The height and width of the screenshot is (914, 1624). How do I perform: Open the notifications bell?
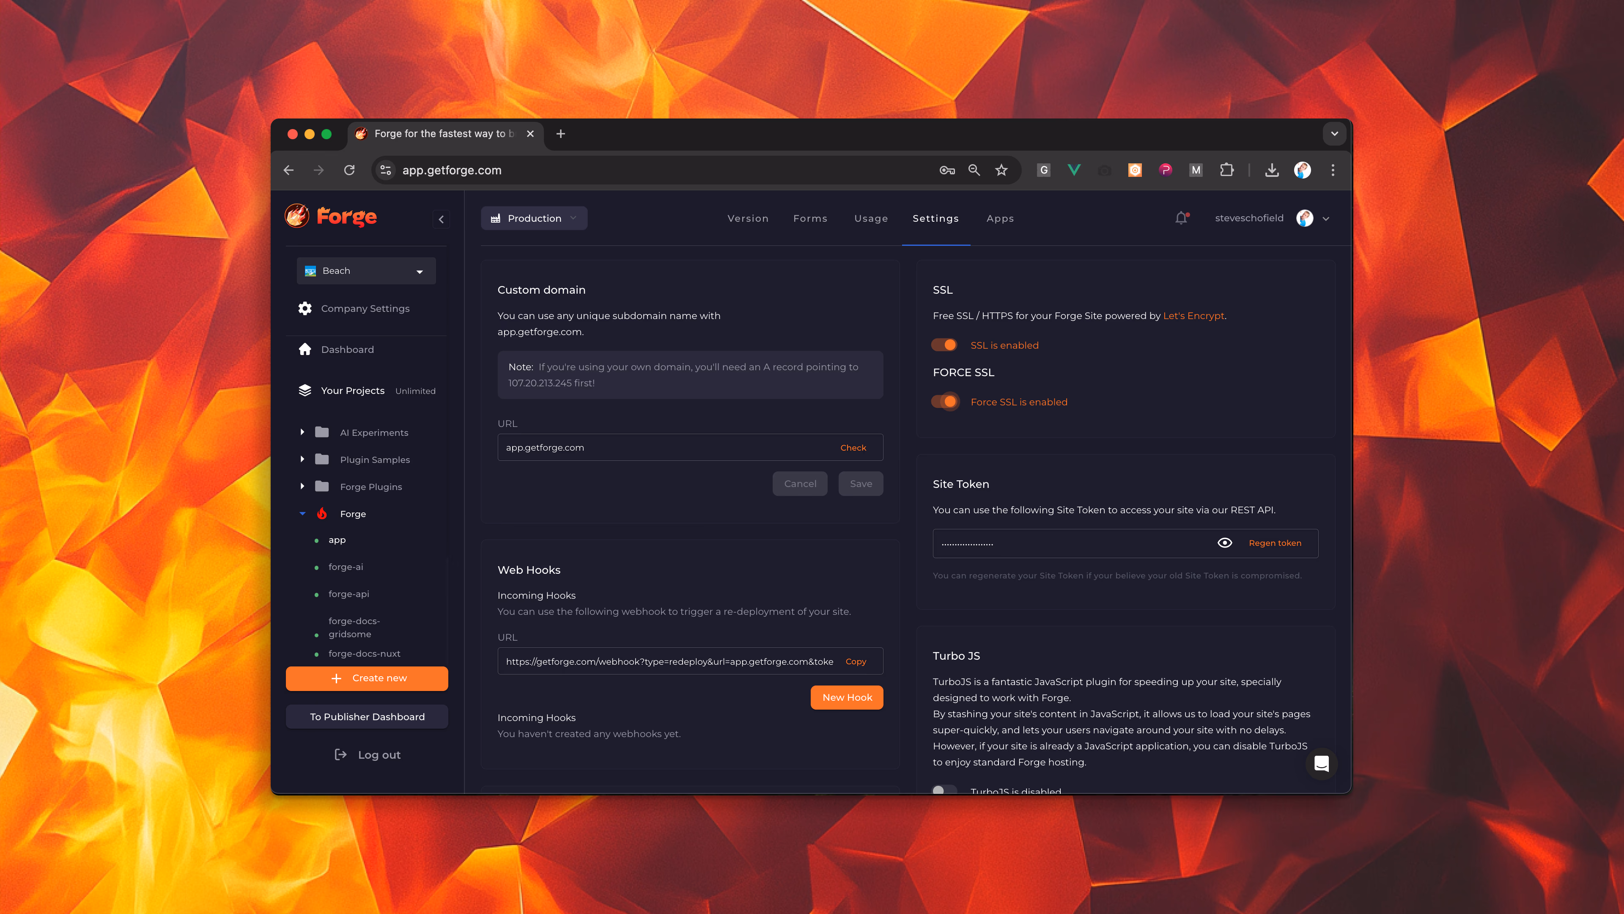(x=1182, y=218)
